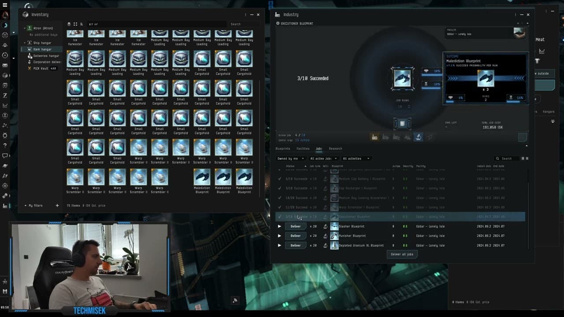
Task: Click the facility image in Industry window
Action: tap(519, 33)
